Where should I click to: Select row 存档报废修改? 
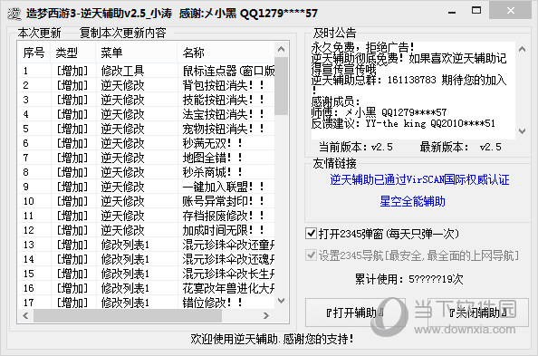(146, 216)
